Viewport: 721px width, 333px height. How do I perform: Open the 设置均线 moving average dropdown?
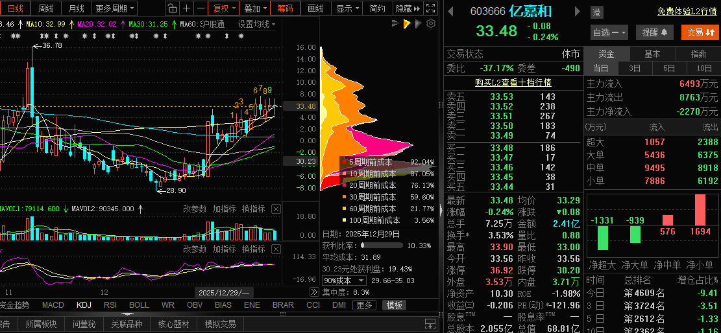(x=256, y=24)
